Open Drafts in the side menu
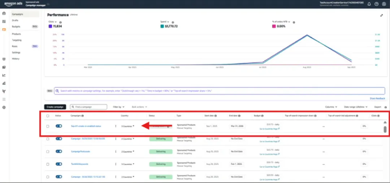Image resolution: width=390 pixels, height=183 pixels. click(15, 20)
